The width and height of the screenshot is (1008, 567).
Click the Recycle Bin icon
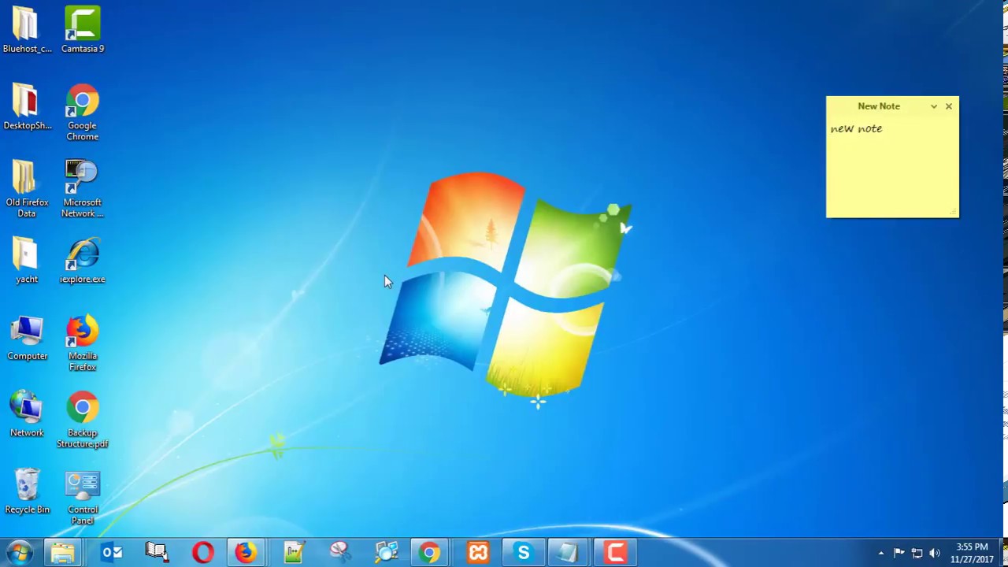(x=27, y=487)
